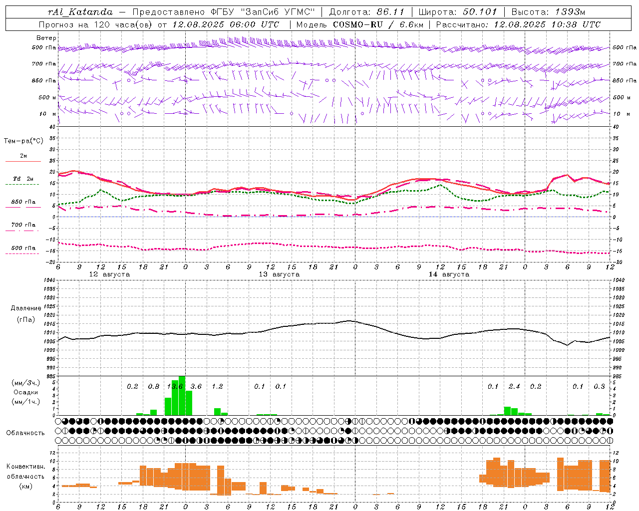The width and height of the screenshot is (639, 511).
Task: Select the 'Тем-ра(°C)' temperature axis label
Action: pyautogui.click(x=23, y=141)
